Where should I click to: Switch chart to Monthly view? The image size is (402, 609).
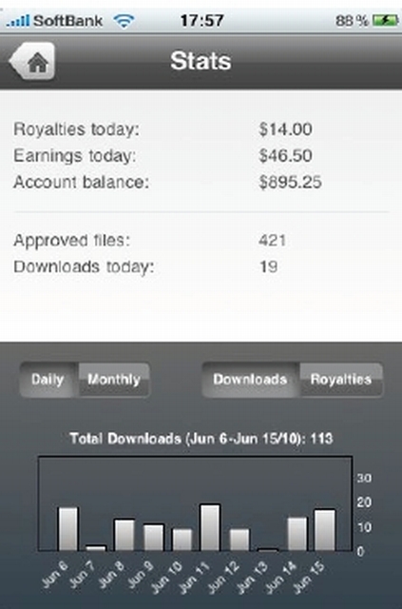click(x=114, y=380)
